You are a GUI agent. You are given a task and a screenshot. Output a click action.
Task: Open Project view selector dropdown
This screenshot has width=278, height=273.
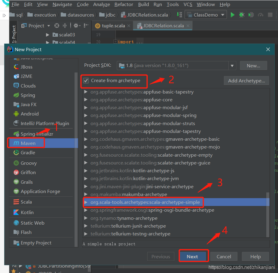click(36, 26)
